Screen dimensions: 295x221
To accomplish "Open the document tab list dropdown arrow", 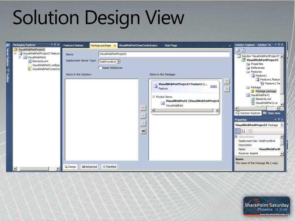I will click(x=230, y=46).
